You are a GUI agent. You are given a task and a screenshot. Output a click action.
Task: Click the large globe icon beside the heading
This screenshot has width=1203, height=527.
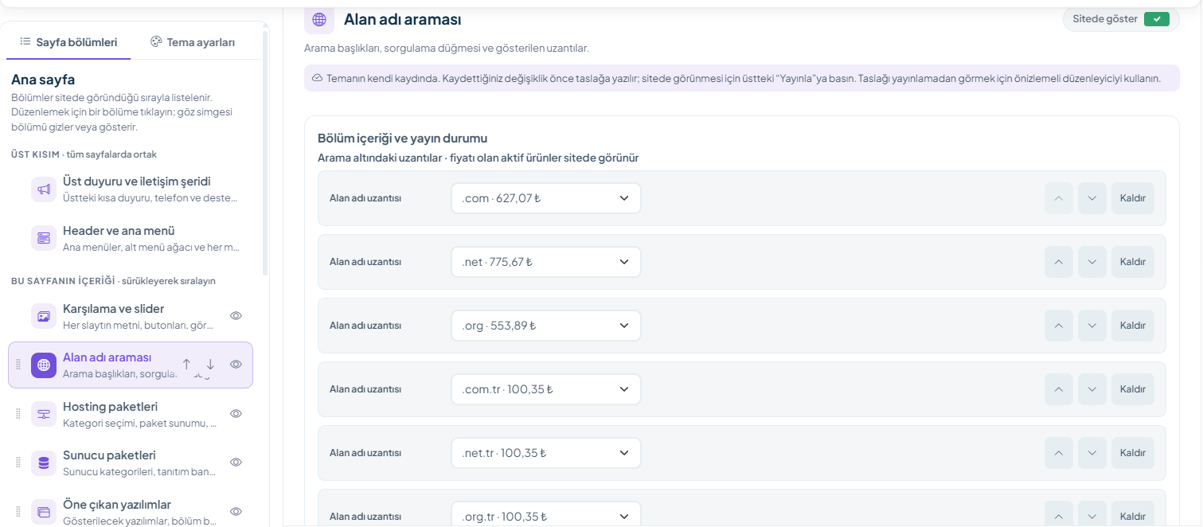point(319,20)
